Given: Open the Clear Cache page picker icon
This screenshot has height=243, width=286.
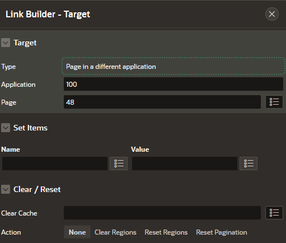Looking at the screenshot, I should click(x=274, y=213).
